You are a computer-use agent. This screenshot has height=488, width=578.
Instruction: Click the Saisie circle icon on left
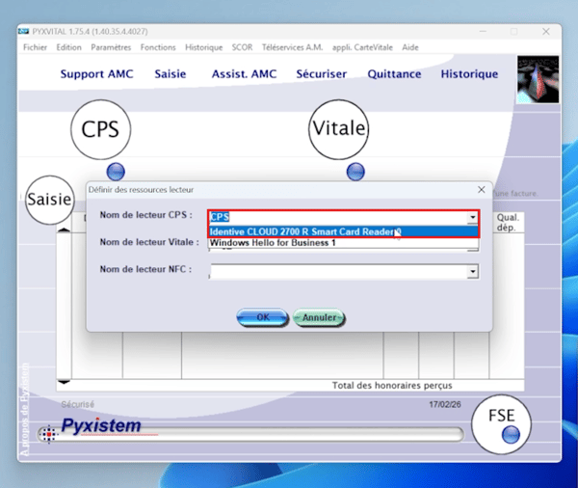(x=49, y=200)
